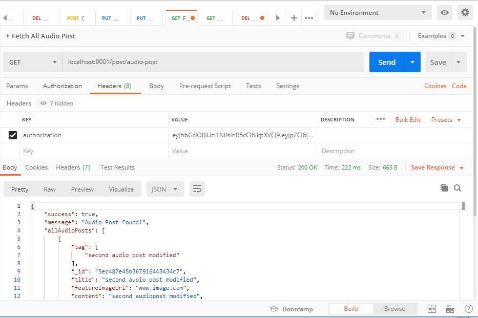This screenshot has height=318, width=478.
Task: Copy response body to clipboard icon
Action: [x=444, y=188]
